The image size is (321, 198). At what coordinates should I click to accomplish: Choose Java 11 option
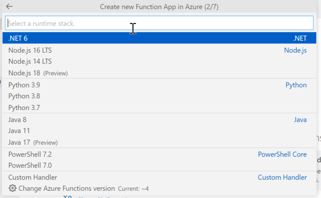pyautogui.click(x=19, y=131)
